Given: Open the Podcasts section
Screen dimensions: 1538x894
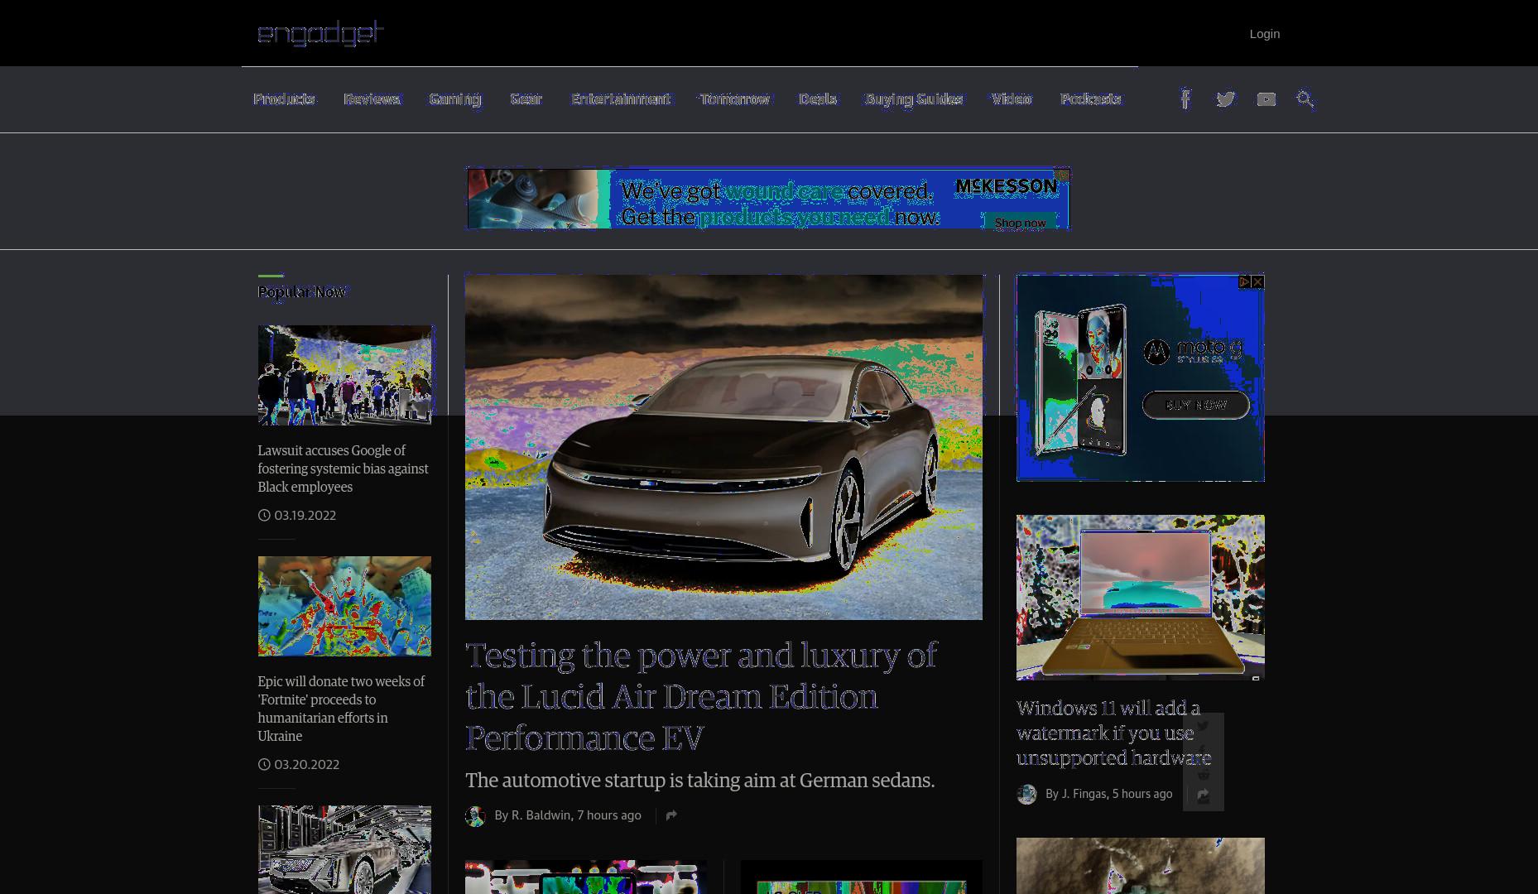Looking at the screenshot, I should click(x=1090, y=99).
